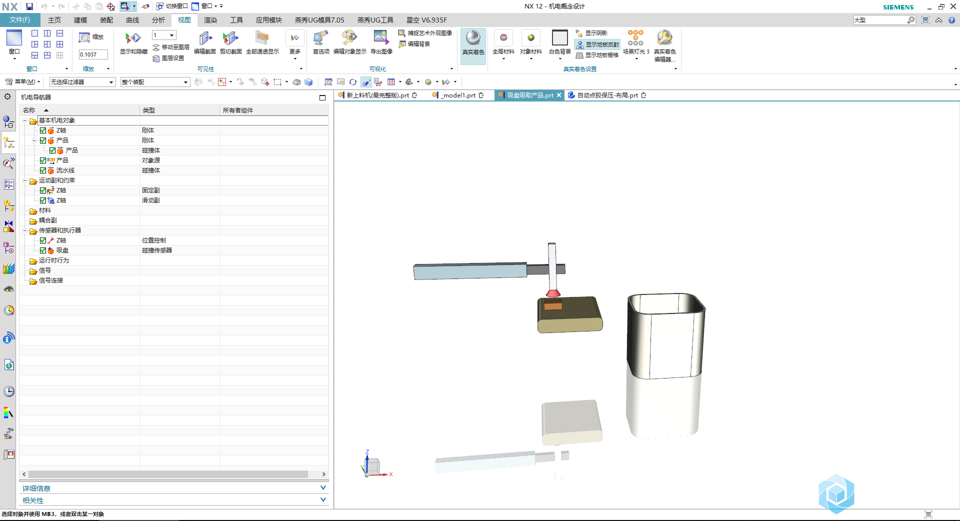Sort by the 名称 column header
This screenshot has width=960, height=521.
(79, 110)
